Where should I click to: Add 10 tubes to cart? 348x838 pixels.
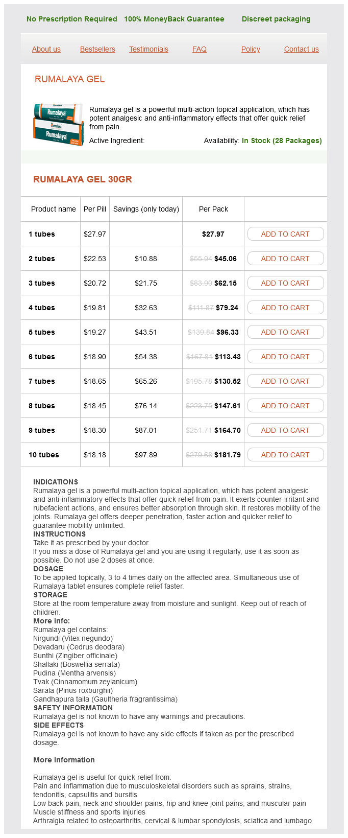[285, 455]
